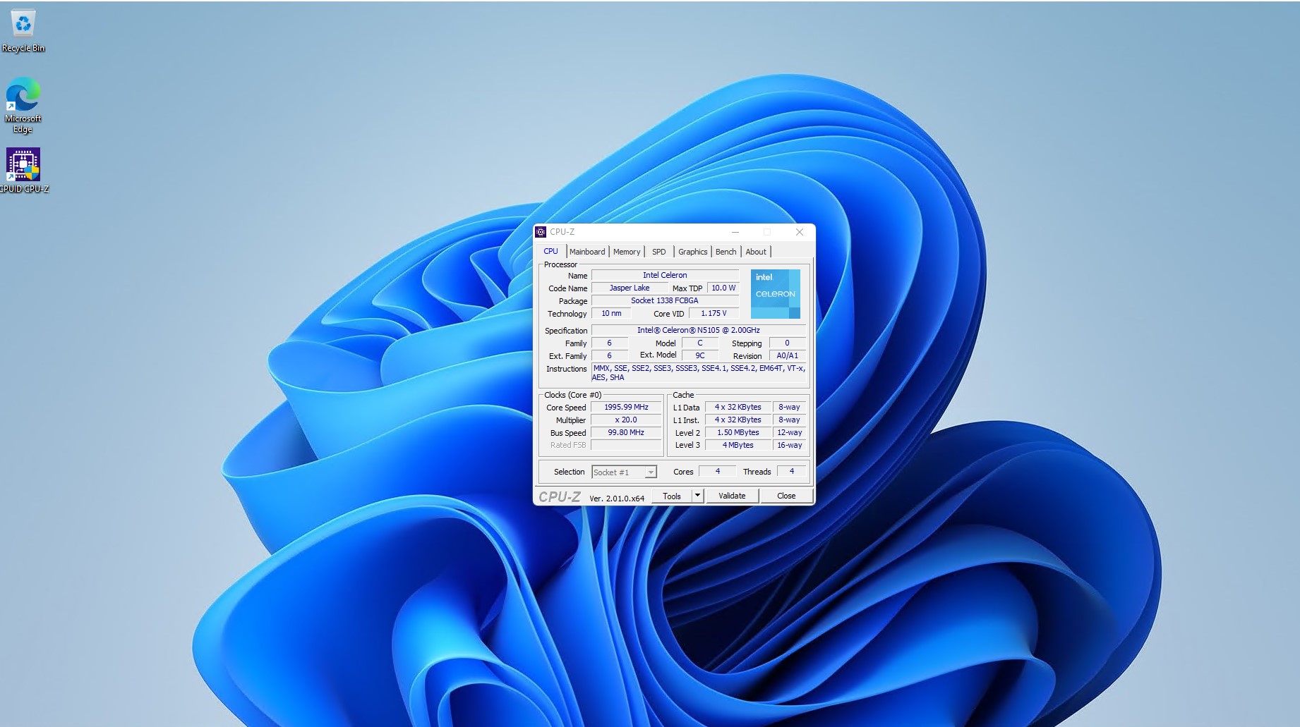Click the Multiplier value 'x 20.0'

(x=626, y=420)
